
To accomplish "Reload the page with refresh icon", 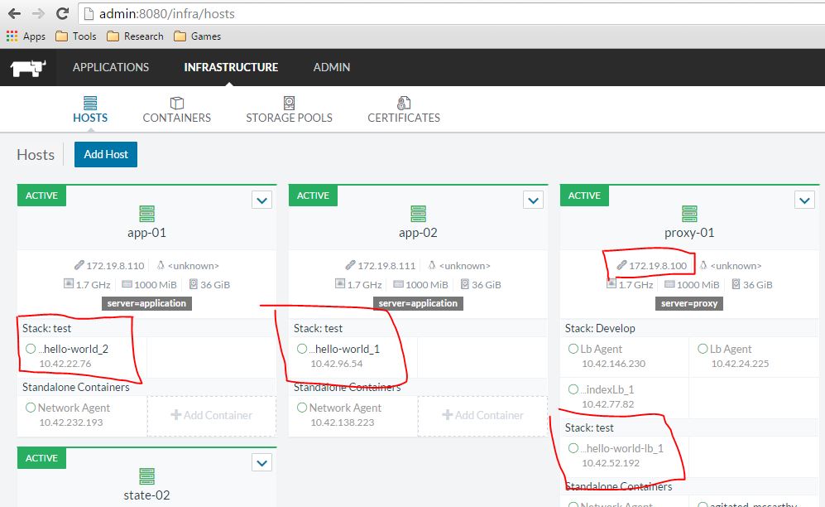I will (62, 14).
